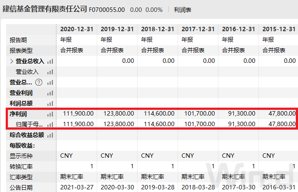Select the 利润表 tab label

click(182, 10)
